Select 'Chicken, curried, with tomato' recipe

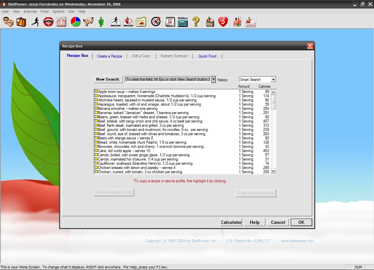pyautogui.click(x=182, y=172)
